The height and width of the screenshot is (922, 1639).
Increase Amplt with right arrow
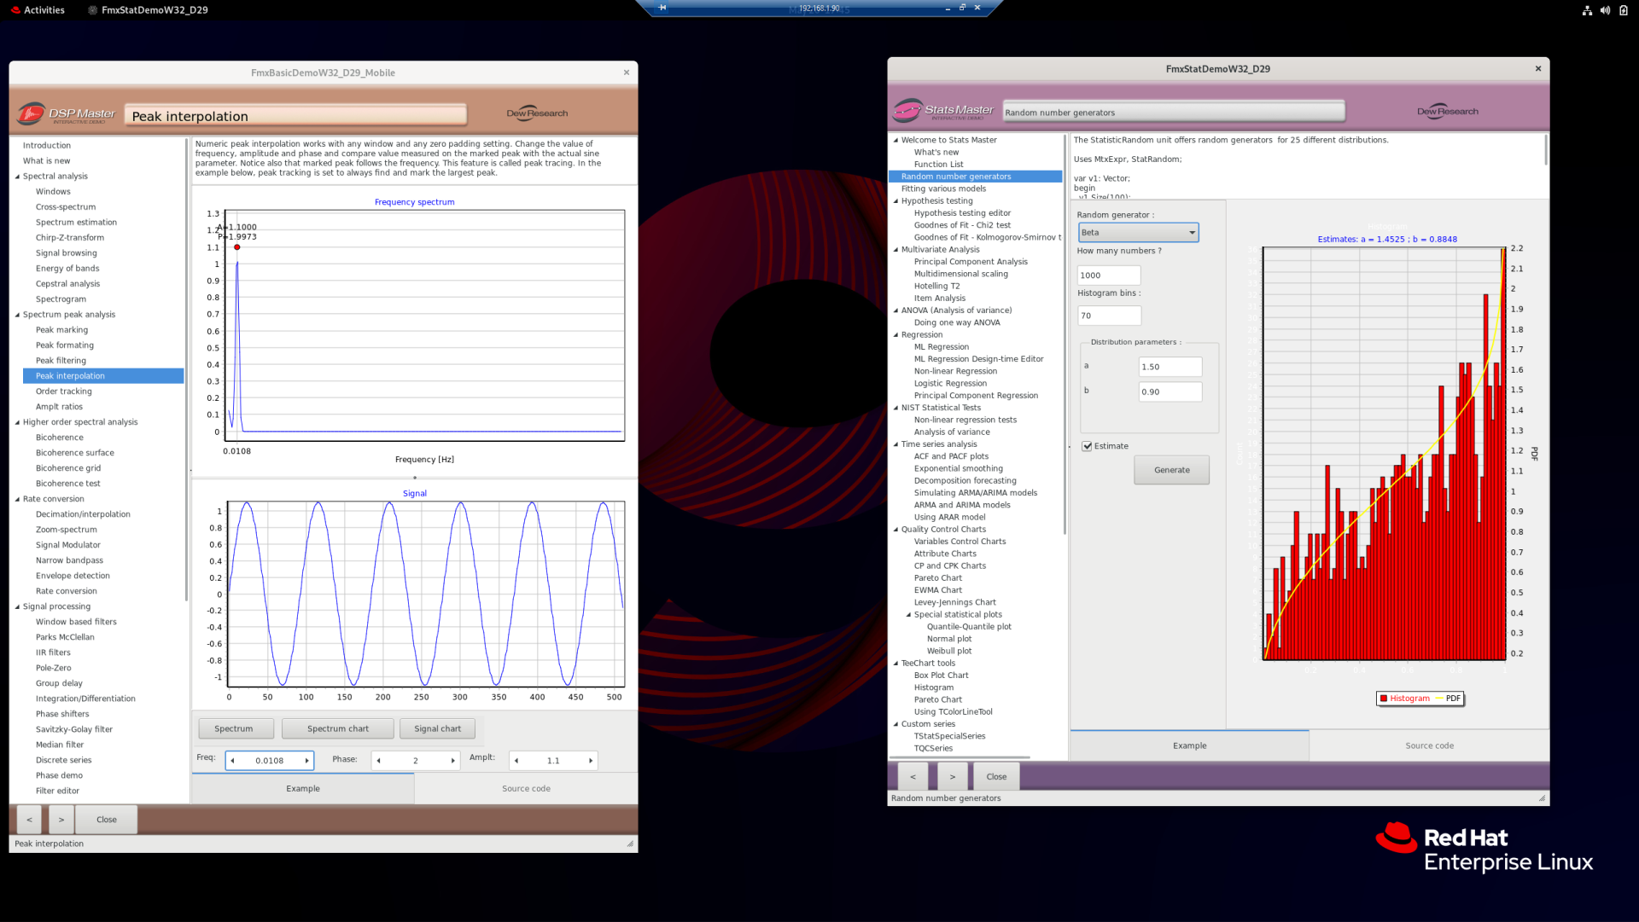pyautogui.click(x=590, y=761)
